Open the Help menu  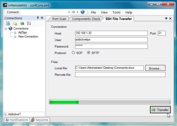[x=129, y=12]
